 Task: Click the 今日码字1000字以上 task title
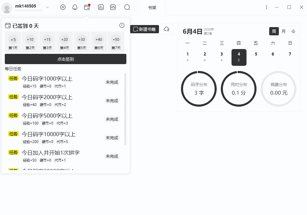[47, 79]
